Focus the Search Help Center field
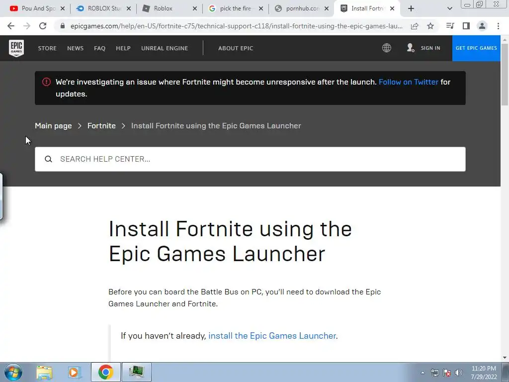Image resolution: width=509 pixels, height=382 pixels. coord(250,159)
